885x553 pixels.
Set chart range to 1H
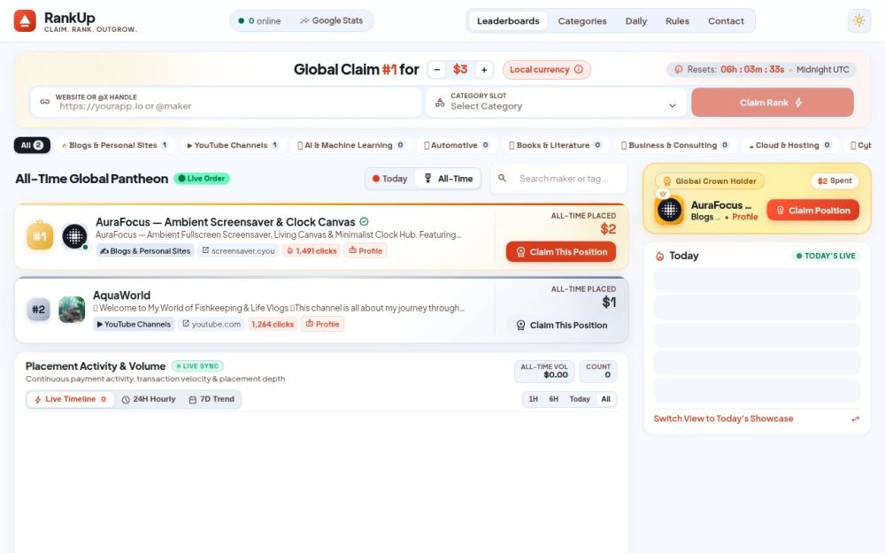(533, 399)
